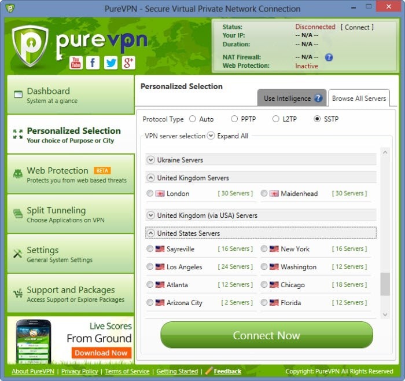Select the PPTP protocol radio button
This screenshot has width=405, height=381.
coord(234,119)
